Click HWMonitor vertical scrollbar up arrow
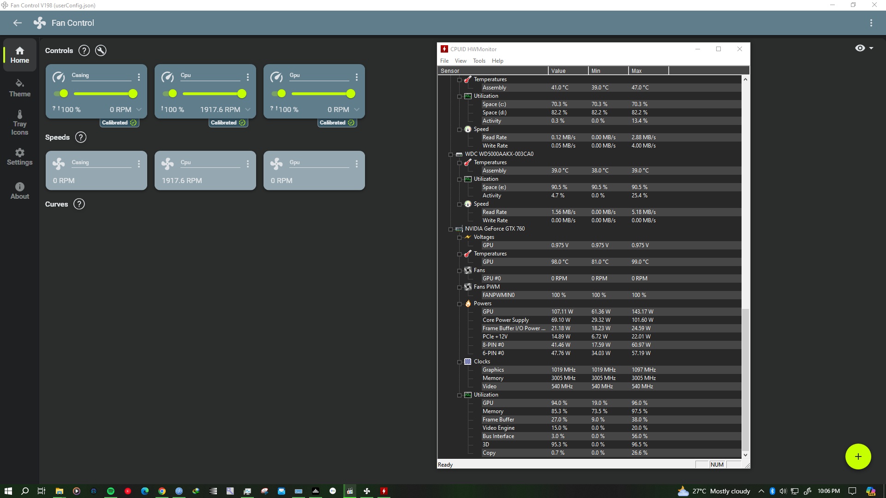 [745, 79]
